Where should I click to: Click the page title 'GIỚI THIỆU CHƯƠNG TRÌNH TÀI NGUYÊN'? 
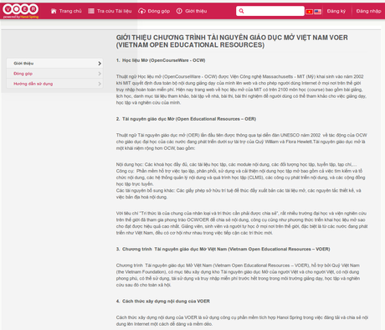(x=232, y=41)
